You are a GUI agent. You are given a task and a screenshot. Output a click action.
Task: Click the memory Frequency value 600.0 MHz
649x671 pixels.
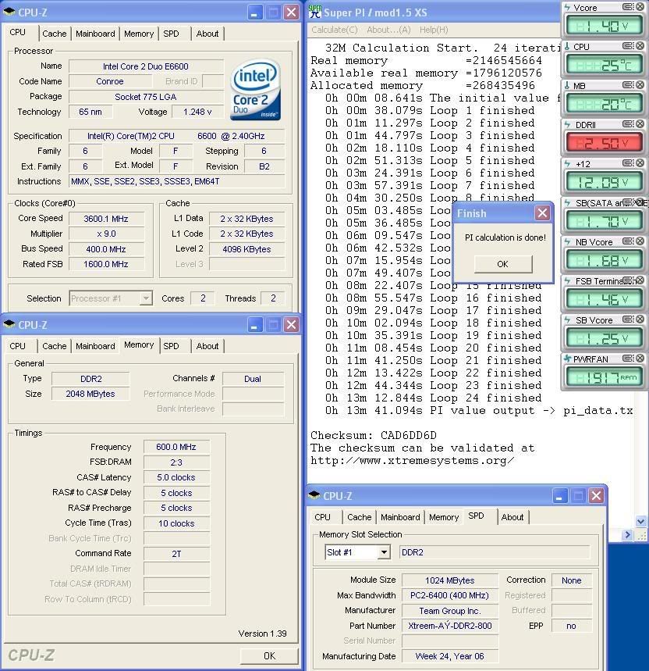[x=176, y=447]
